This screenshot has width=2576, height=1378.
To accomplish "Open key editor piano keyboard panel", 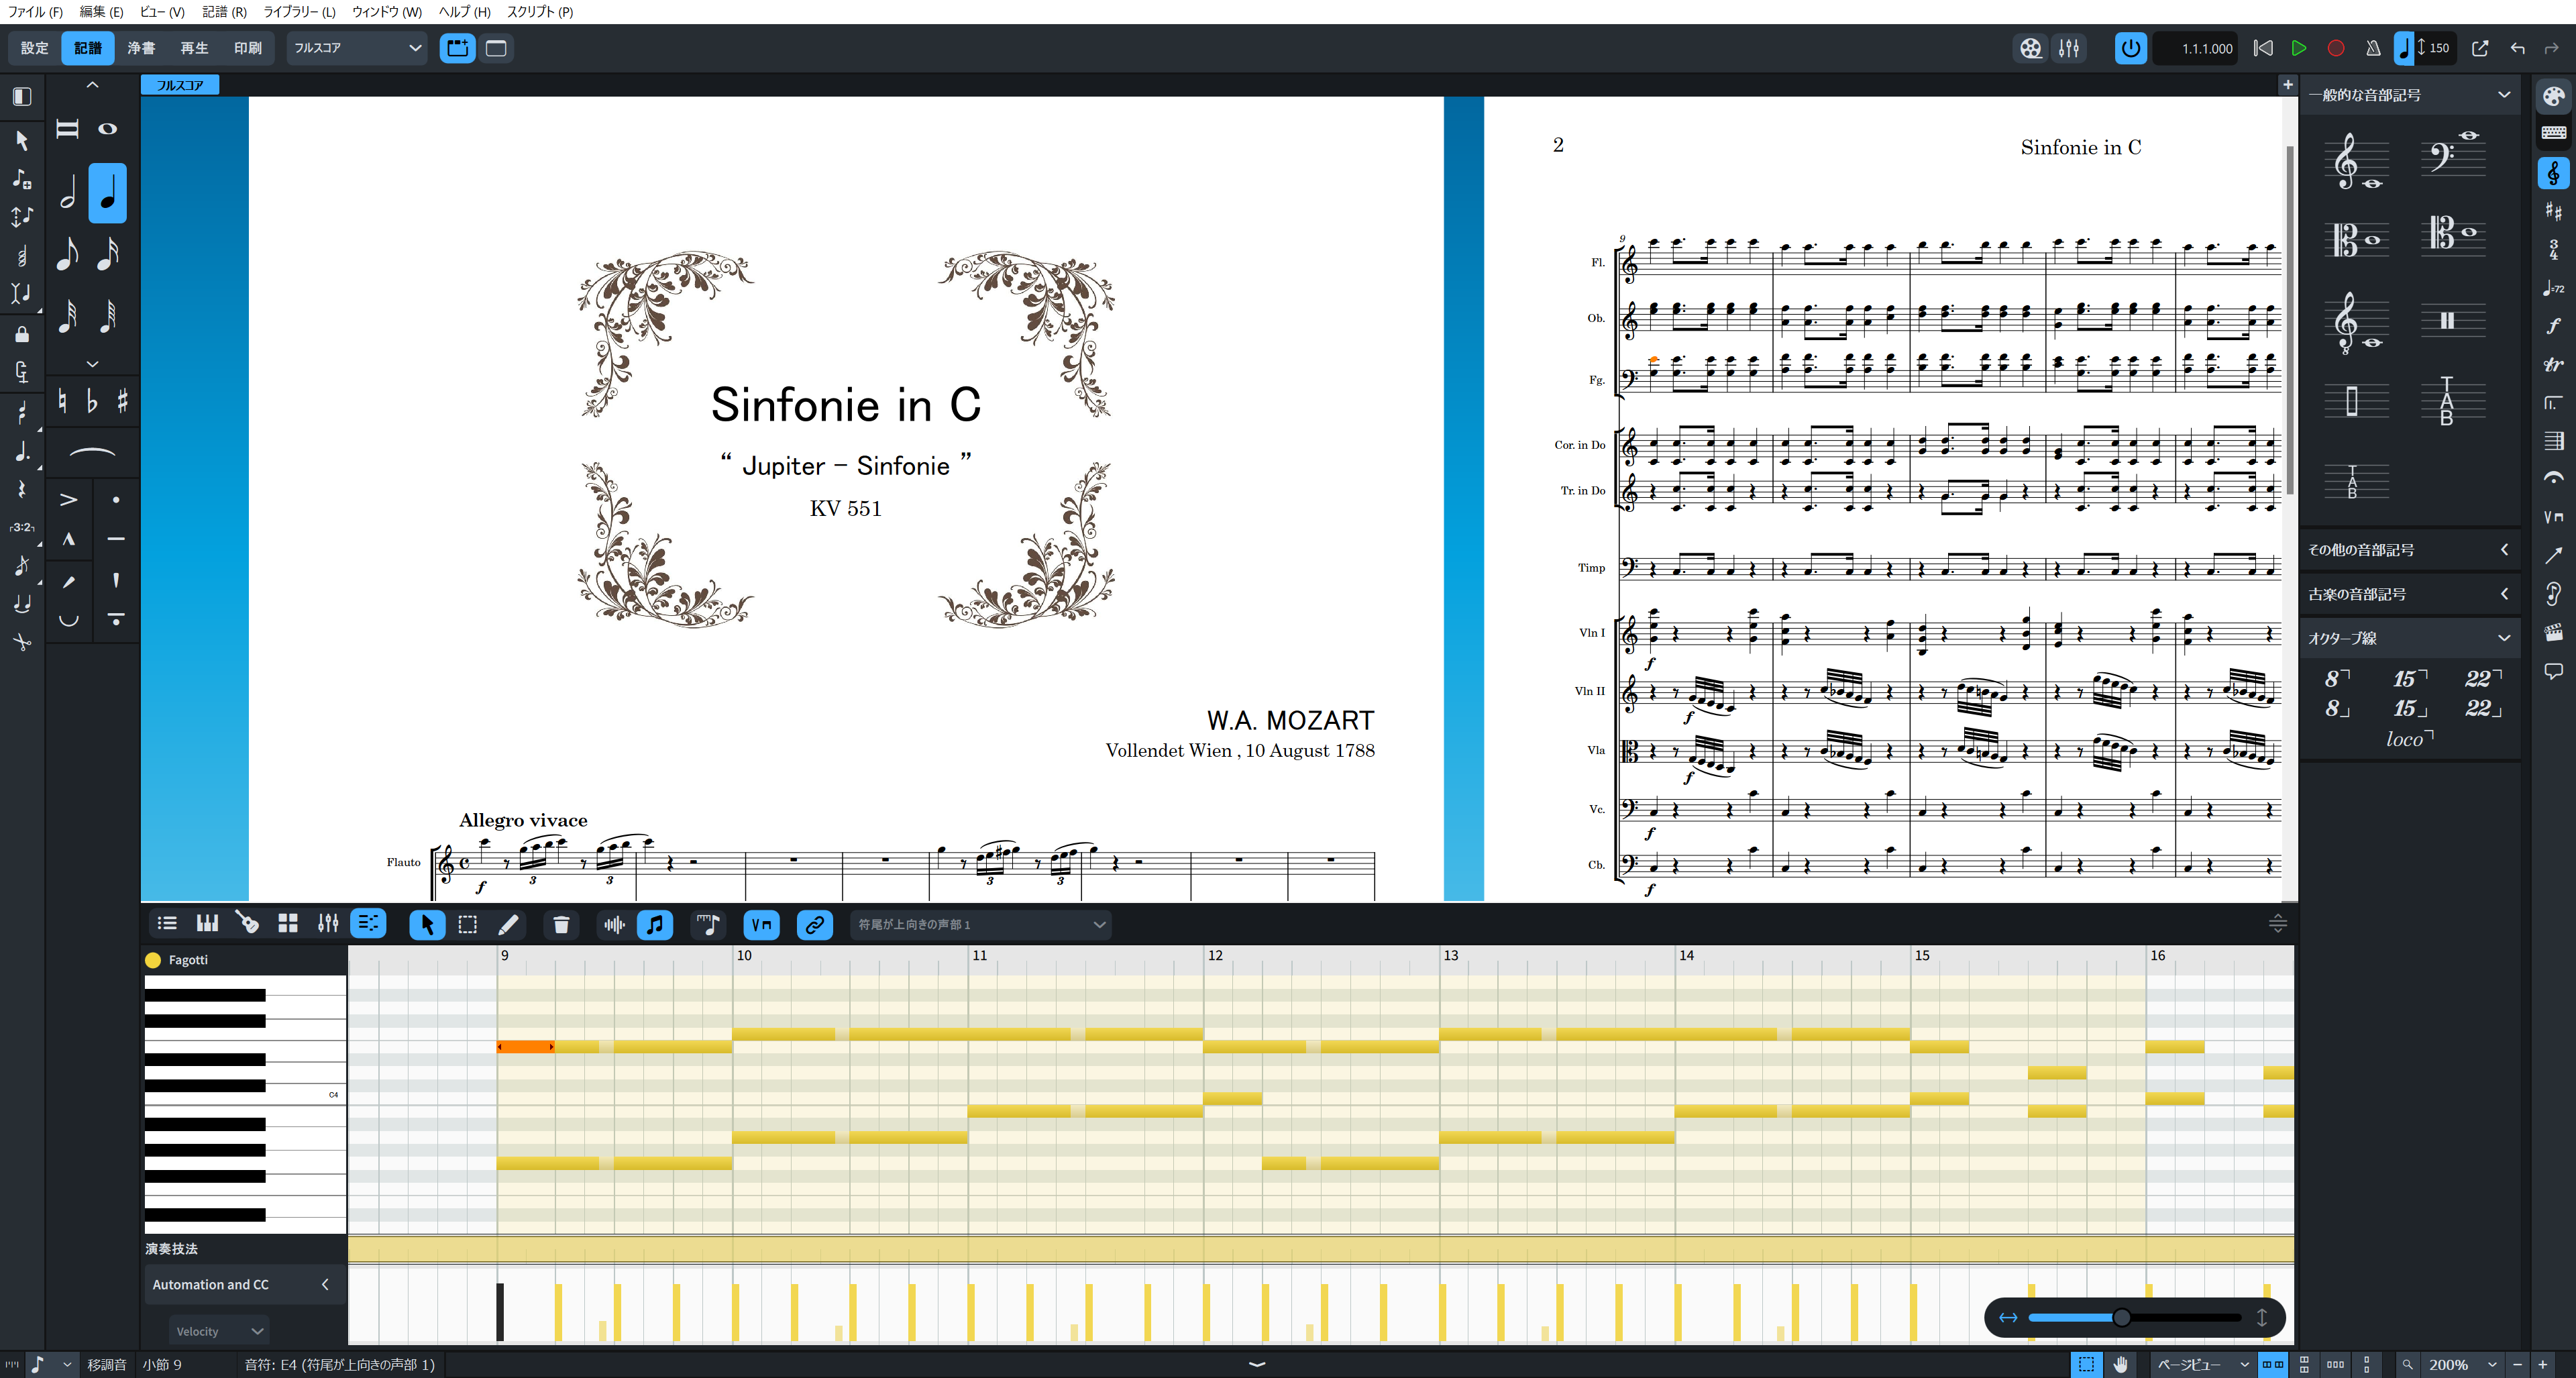I will tap(207, 924).
